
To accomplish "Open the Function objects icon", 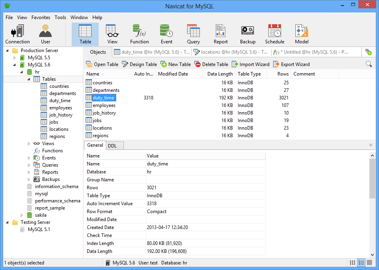I will coord(139,34).
